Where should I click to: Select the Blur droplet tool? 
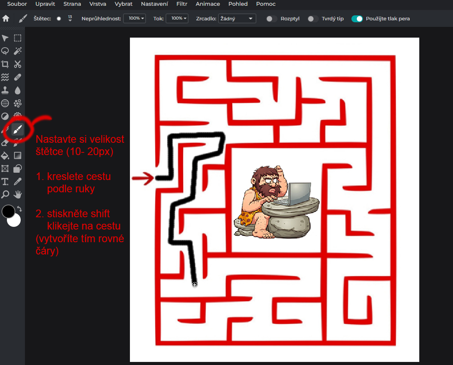click(x=18, y=90)
